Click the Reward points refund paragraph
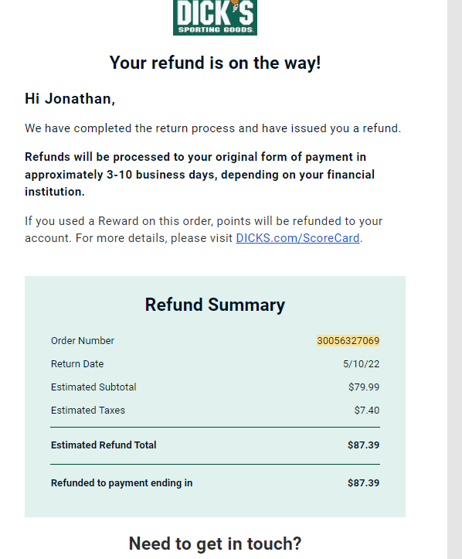Image resolution: width=462 pixels, height=559 pixels. 204,230
